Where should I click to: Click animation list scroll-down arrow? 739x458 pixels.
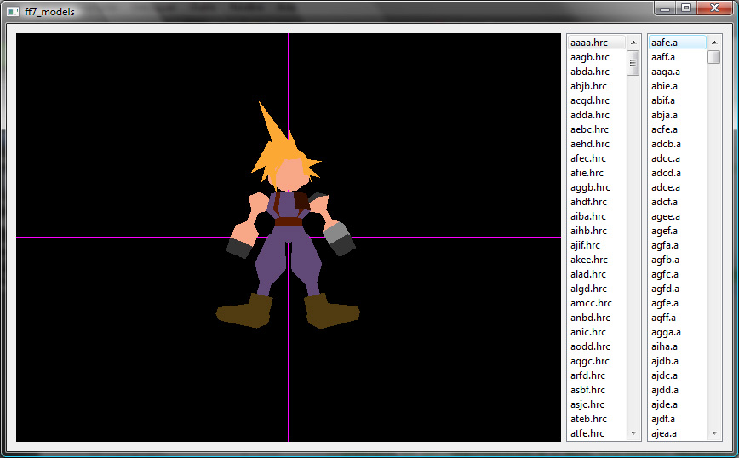[714, 433]
